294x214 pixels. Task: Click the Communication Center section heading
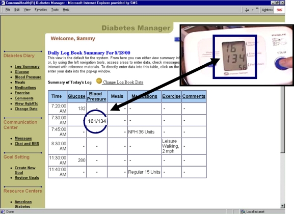(20, 125)
